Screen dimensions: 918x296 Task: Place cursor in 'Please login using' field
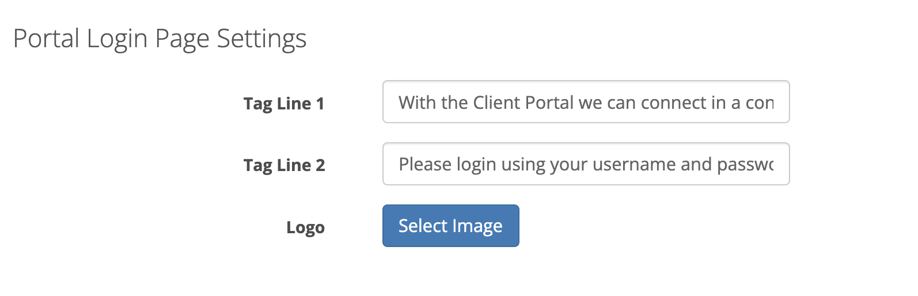(x=586, y=164)
